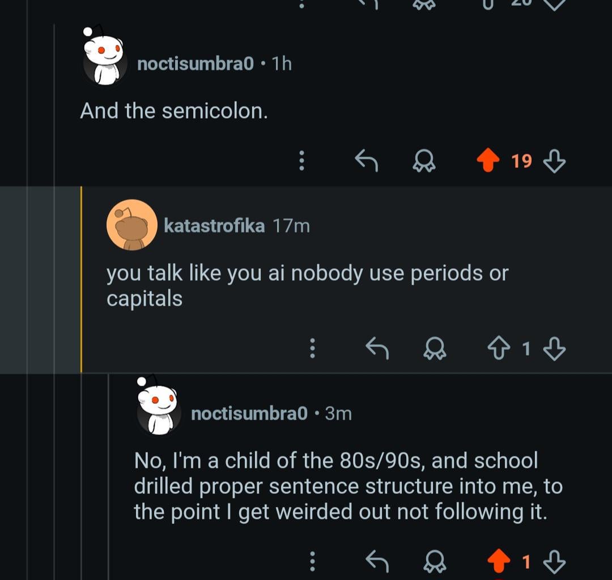View katastrofika's orange avatar
The width and height of the screenshot is (612, 580).
pos(131,225)
